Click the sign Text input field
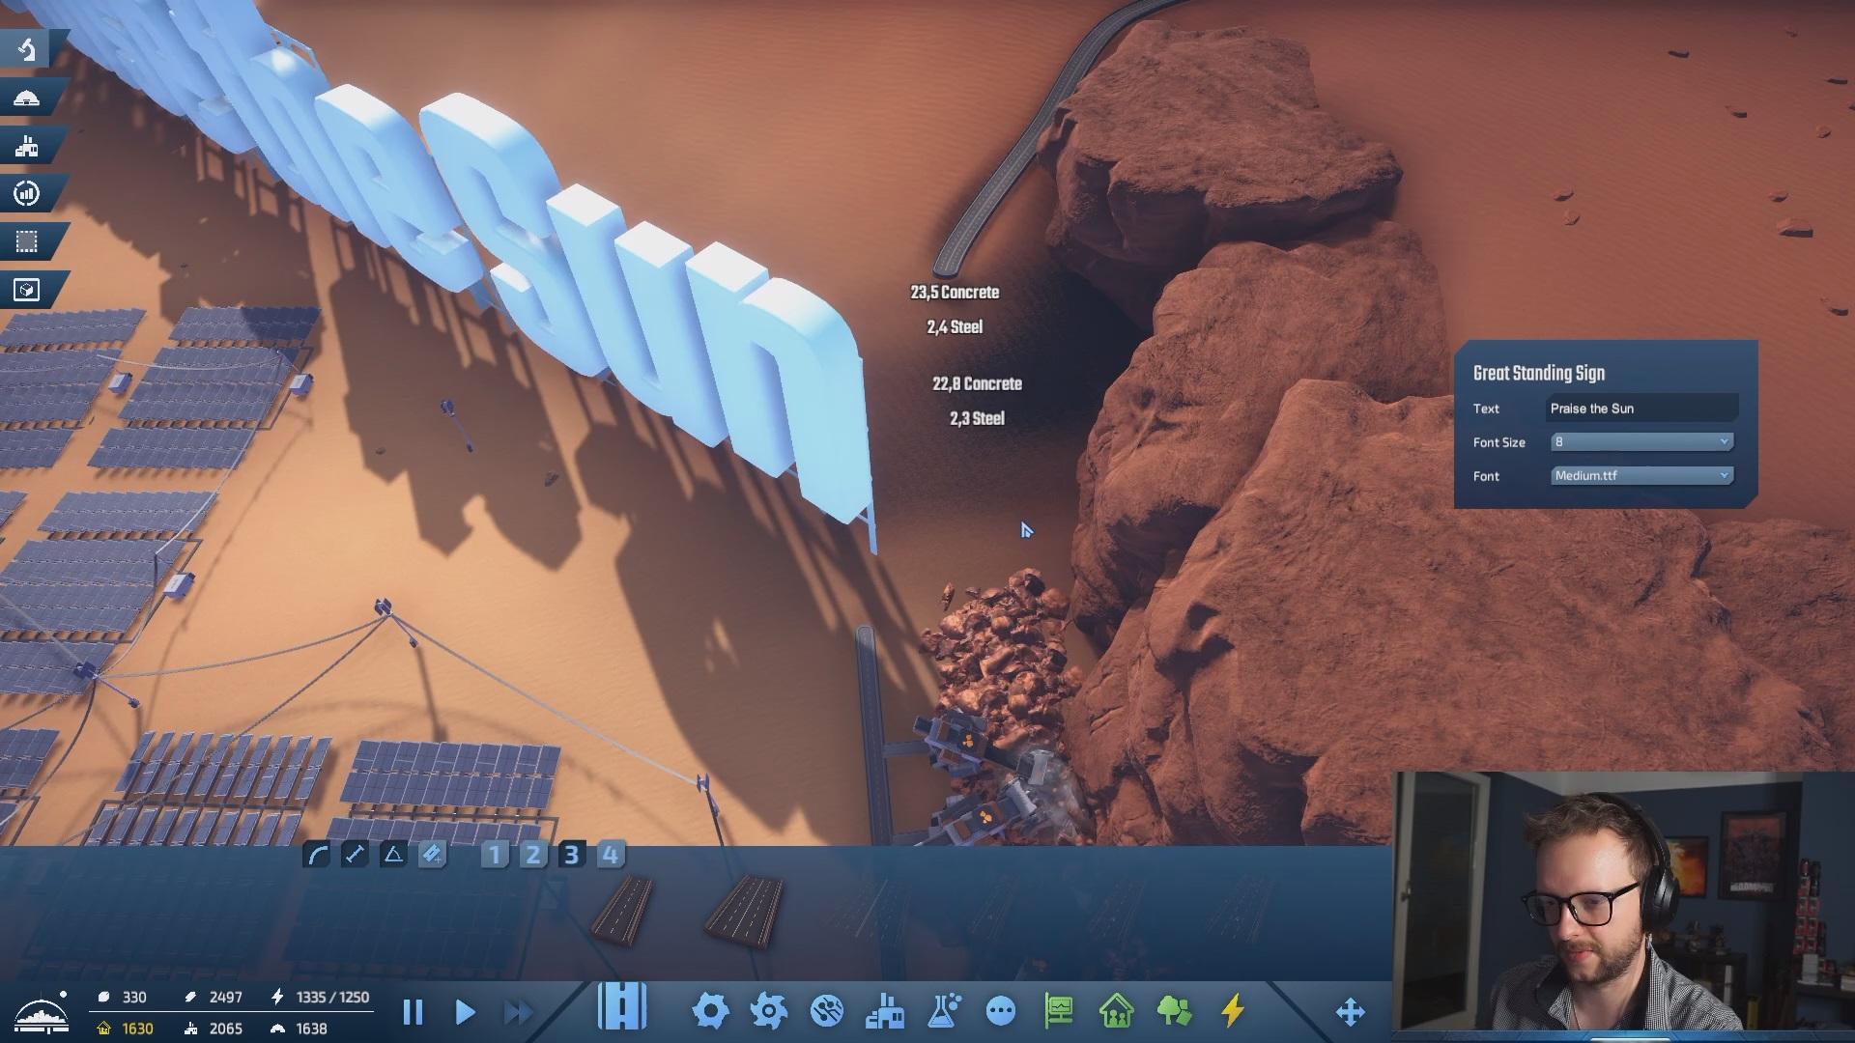Image resolution: width=1855 pixels, height=1043 pixels. 1641,409
